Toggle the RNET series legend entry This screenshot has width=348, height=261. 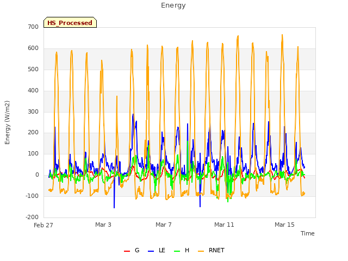pos(211,250)
